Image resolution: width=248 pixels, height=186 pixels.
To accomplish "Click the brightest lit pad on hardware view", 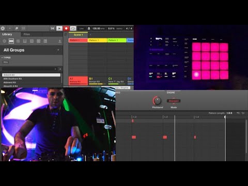I will point(196,74).
